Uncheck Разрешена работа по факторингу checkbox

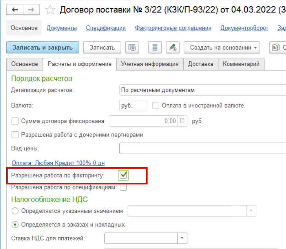[x=123, y=175]
